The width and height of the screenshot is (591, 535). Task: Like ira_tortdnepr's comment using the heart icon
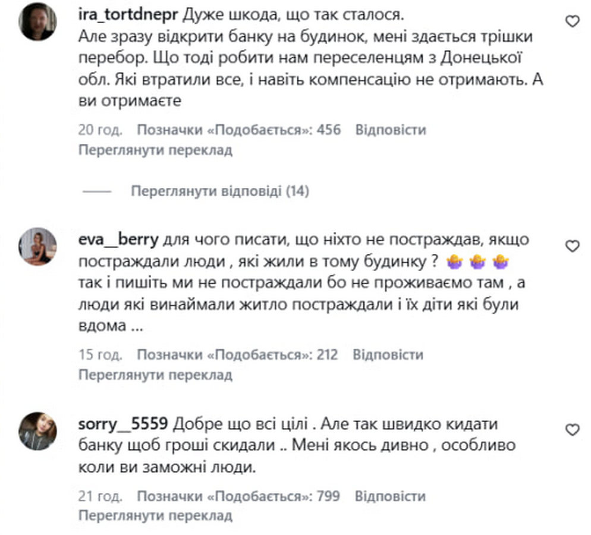(573, 20)
